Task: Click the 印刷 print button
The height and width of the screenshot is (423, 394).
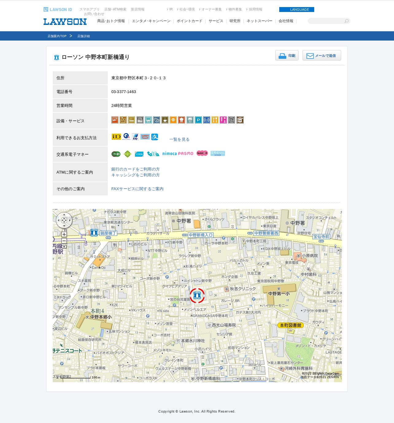Action: [287, 55]
